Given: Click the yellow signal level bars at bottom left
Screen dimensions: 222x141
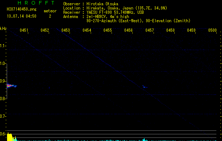Looking at the screenshot, I should pos(10,137).
